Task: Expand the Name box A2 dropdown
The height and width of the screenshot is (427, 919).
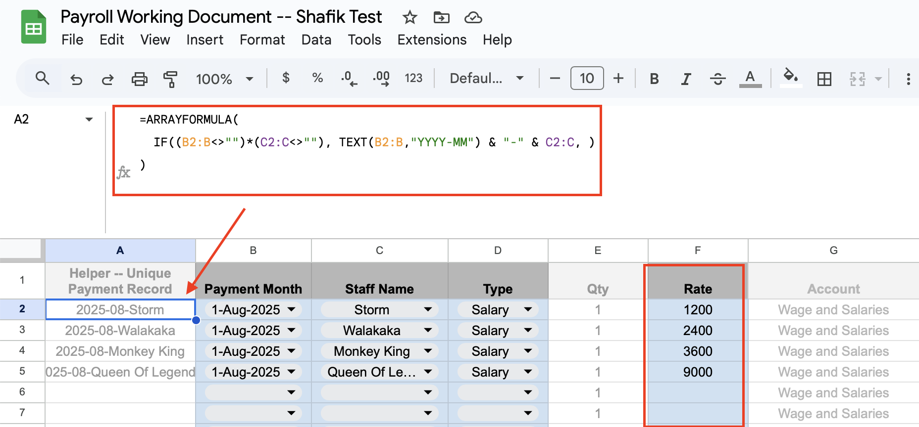Action: (89, 119)
